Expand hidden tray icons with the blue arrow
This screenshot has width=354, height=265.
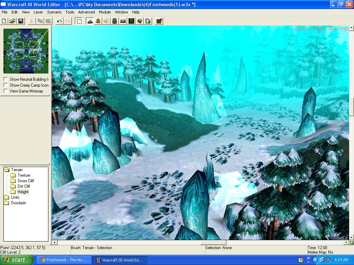coord(315,260)
